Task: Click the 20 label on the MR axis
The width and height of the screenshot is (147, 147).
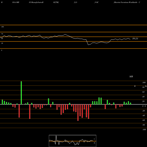Action: [x=143, y=101]
